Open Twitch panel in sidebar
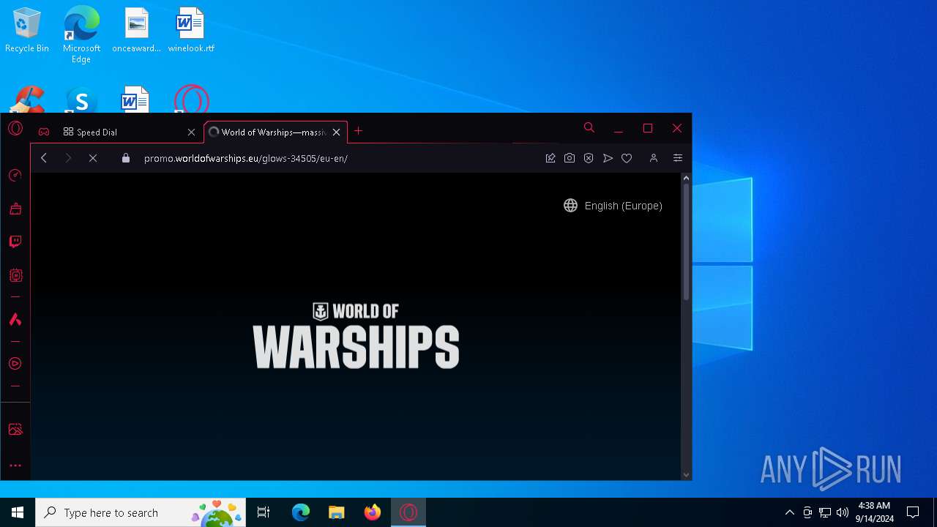The image size is (937, 527). [x=15, y=242]
